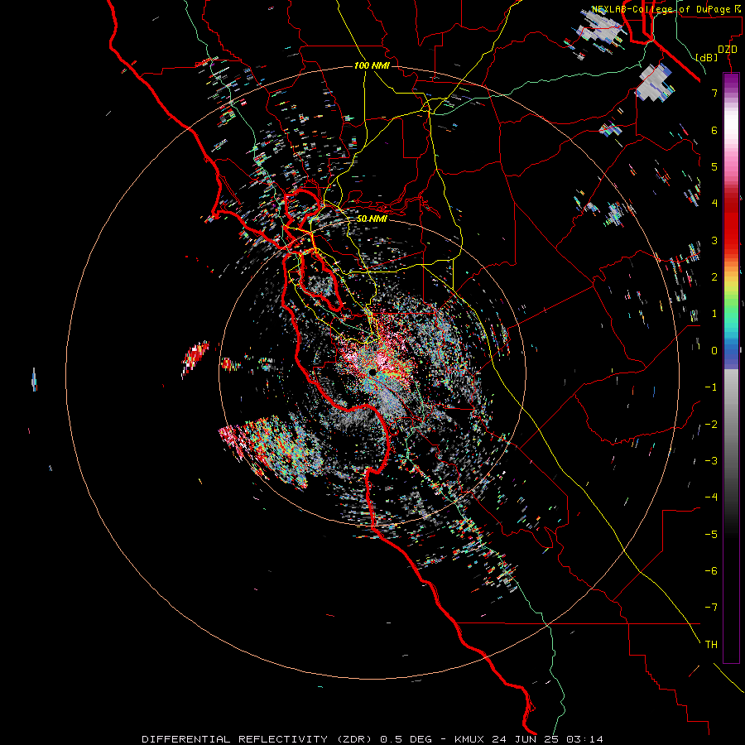The height and width of the screenshot is (745, 745).
Task: Click the "-1" tick label on the scale
Action: [x=711, y=387]
